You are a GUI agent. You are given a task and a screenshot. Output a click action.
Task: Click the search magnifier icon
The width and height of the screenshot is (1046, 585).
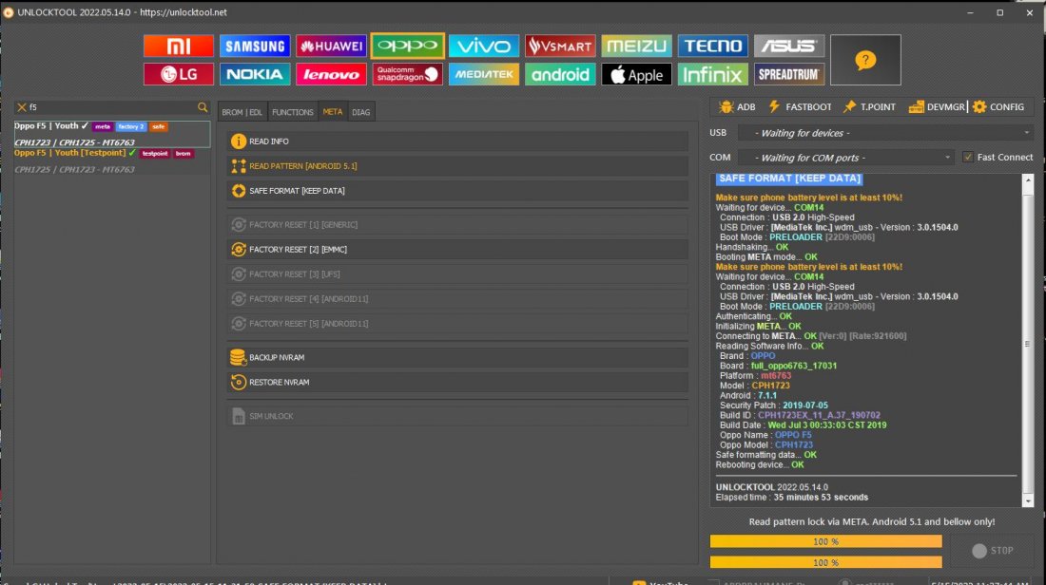(203, 106)
